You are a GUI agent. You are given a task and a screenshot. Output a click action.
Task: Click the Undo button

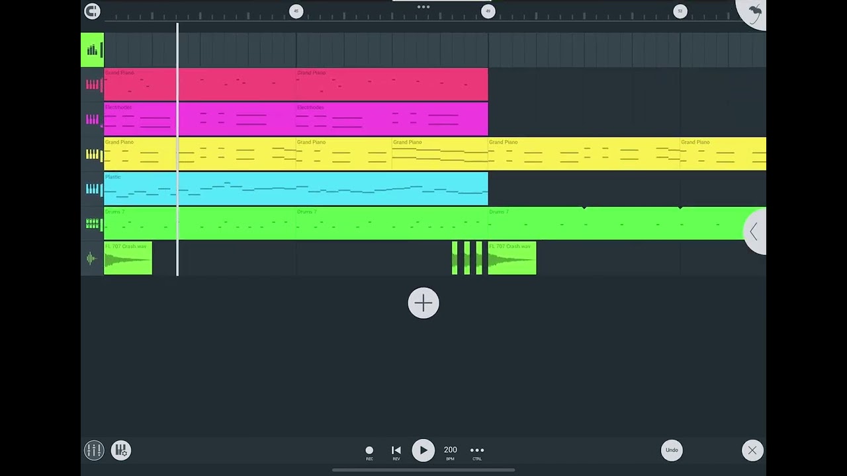672,450
